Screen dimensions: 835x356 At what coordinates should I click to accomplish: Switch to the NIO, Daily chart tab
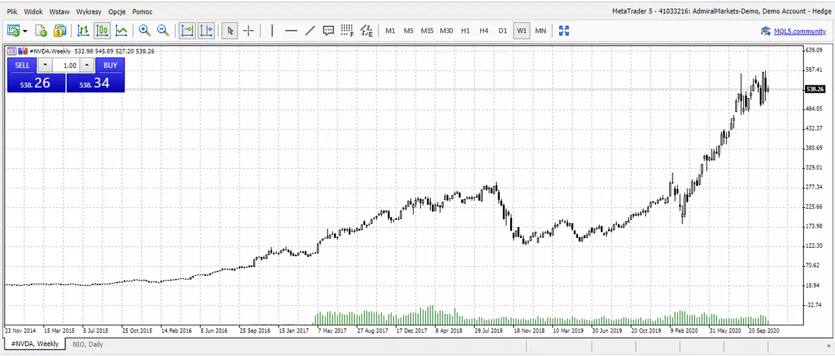87,344
